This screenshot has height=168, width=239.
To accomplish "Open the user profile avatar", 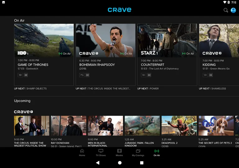I will [x=233, y=10].
